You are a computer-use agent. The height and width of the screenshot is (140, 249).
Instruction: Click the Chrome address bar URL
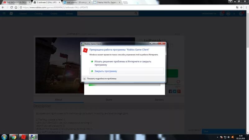pos(55,7)
